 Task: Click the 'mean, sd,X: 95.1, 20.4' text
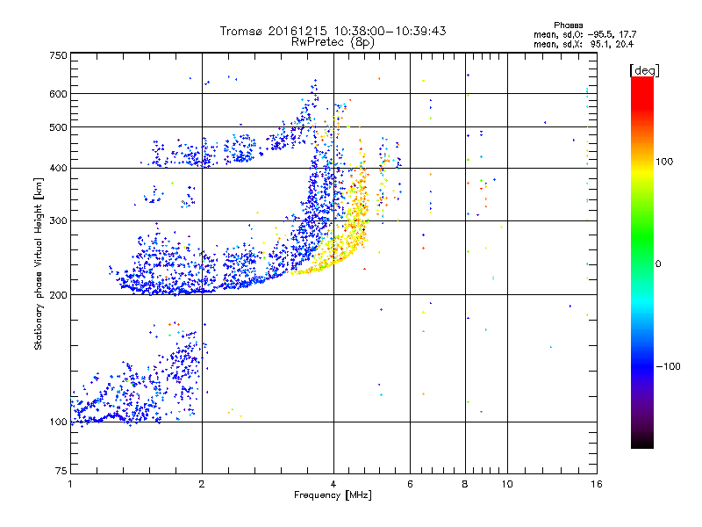tap(584, 44)
